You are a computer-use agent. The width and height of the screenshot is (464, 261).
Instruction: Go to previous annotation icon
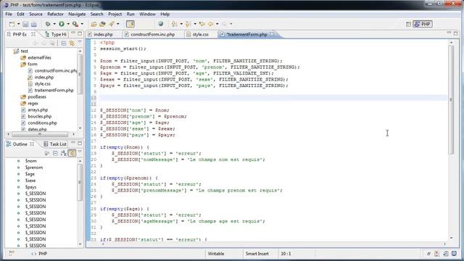[188, 24]
